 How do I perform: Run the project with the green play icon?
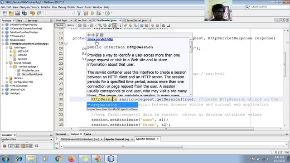pos(92,13)
